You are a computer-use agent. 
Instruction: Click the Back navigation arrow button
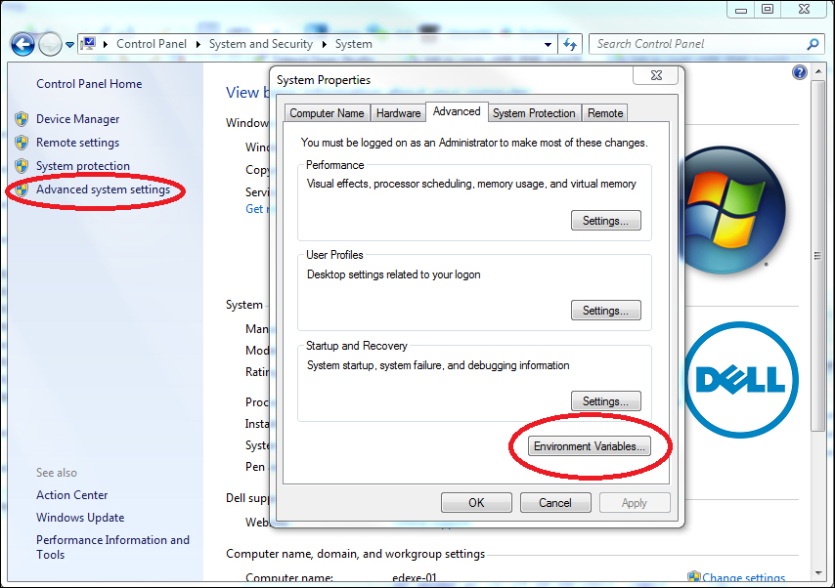(22, 44)
